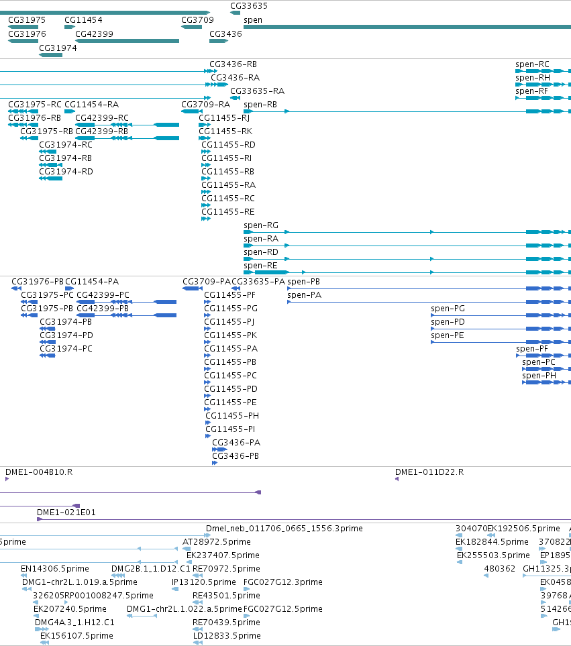Select the spen-RH transcript label
This screenshot has width=571, height=646.
click(x=533, y=77)
